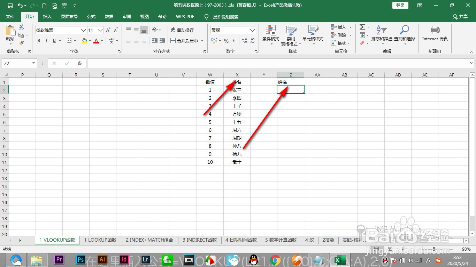Viewport: 476px width, 267px height.
Task: Click the insert function fx icon
Action: click(79, 63)
